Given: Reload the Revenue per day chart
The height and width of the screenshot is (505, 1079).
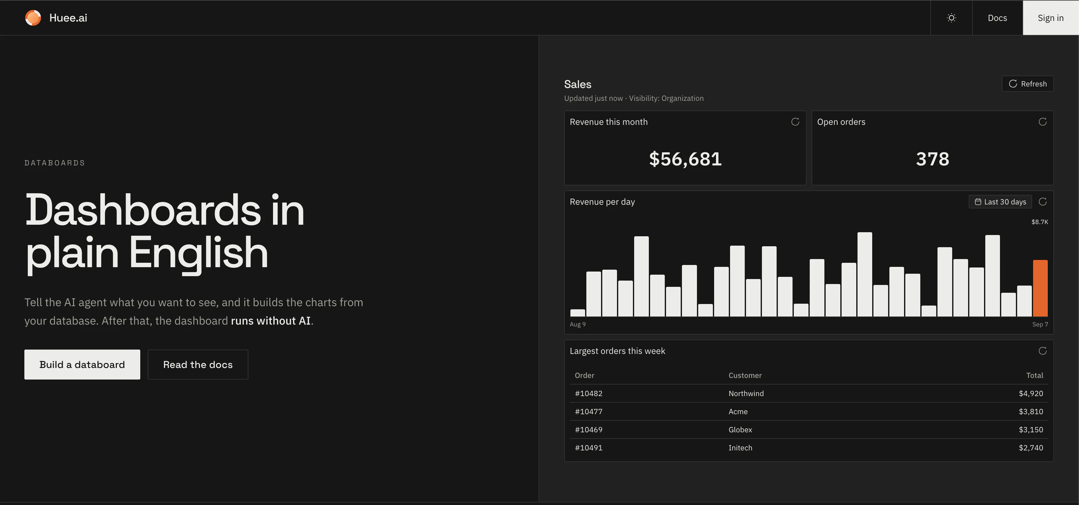Looking at the screenshot, I should (1042, 202).
